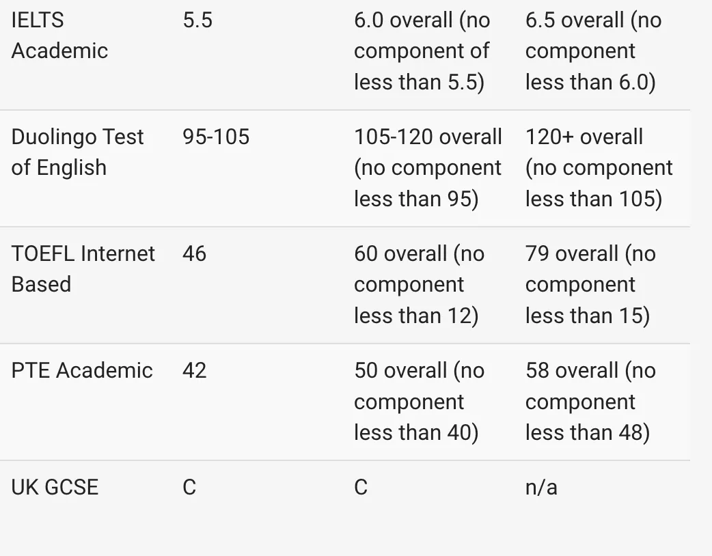This screenshot has height=556, width=712.
Task: Select the '6.5 overall' IELTS requirement cell
Action: (593, 51)
